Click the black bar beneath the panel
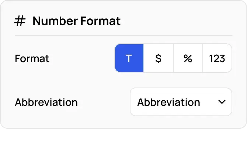 123,139
